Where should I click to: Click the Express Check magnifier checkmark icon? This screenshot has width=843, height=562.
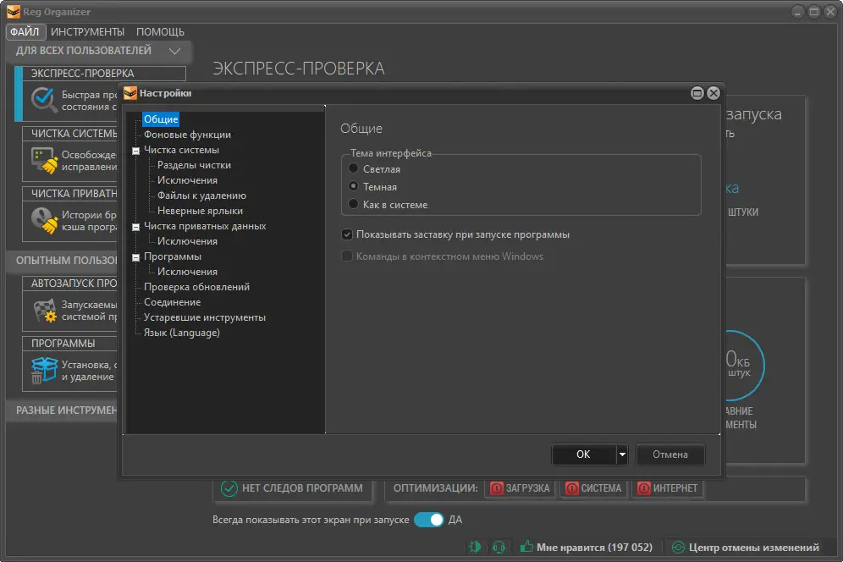[43, 100]
